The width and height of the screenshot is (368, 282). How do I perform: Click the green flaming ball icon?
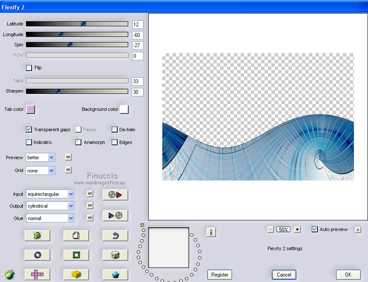(10, 274)
